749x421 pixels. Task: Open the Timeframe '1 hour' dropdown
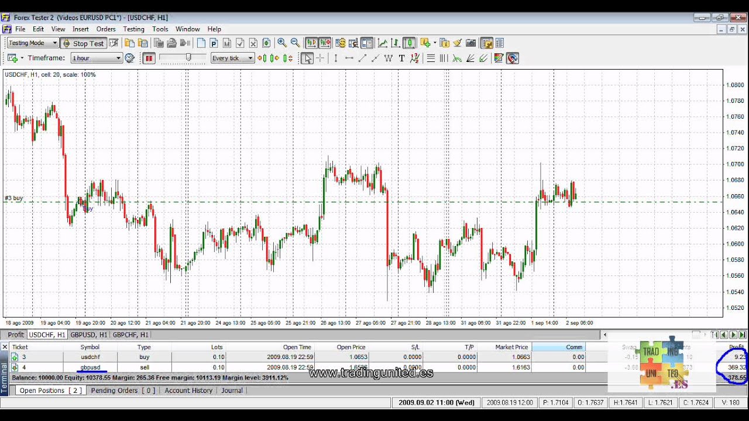click(x=97, y=58)
